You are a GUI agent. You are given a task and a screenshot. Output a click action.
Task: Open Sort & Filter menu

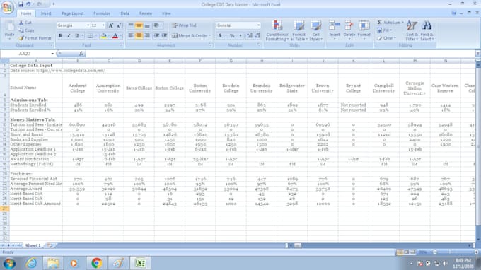[412, 30]
